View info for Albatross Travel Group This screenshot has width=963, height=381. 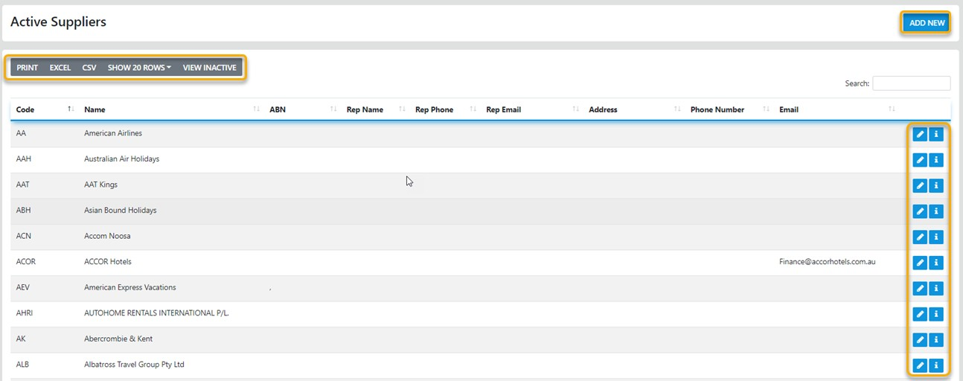[x=936, y=365]
